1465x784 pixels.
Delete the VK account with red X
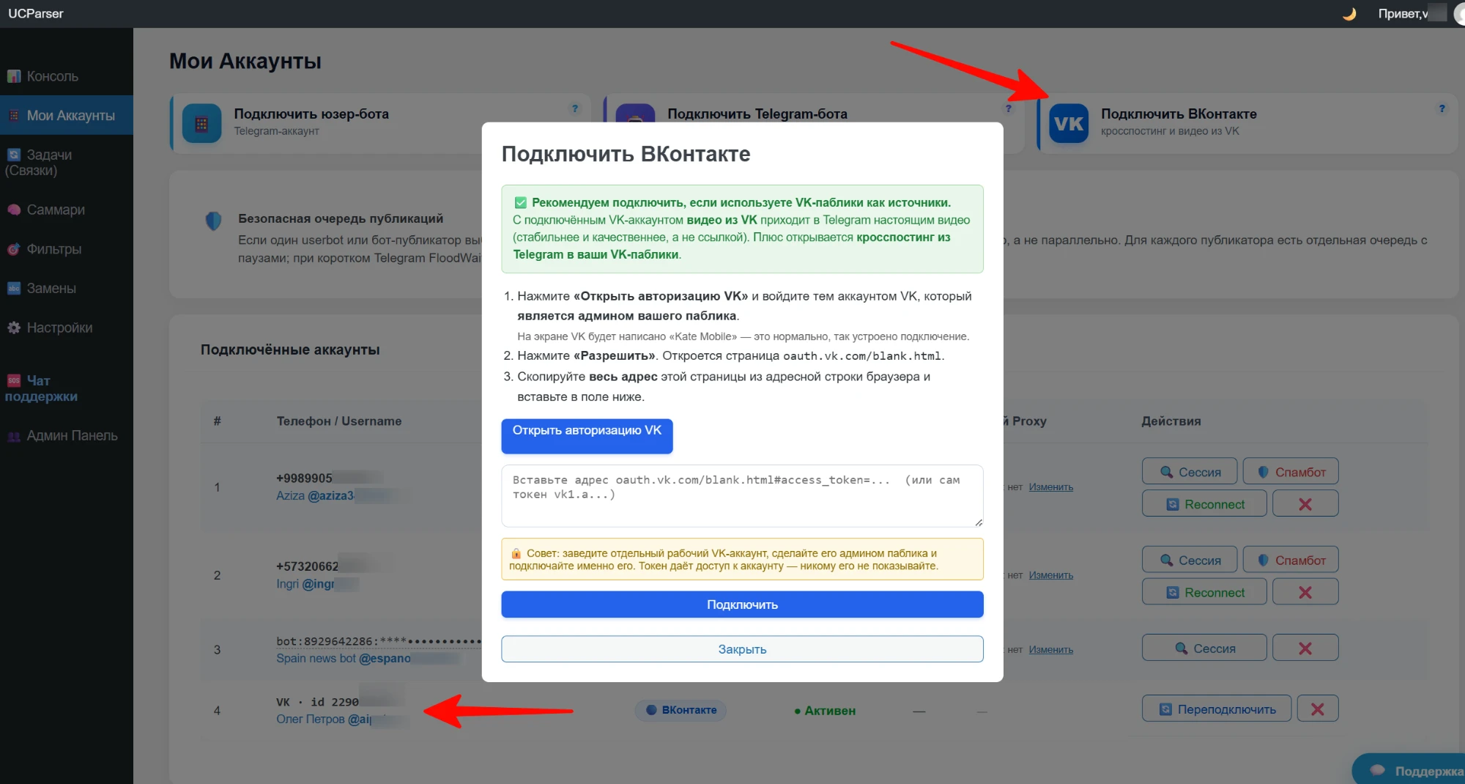[x=1318, y=709]
